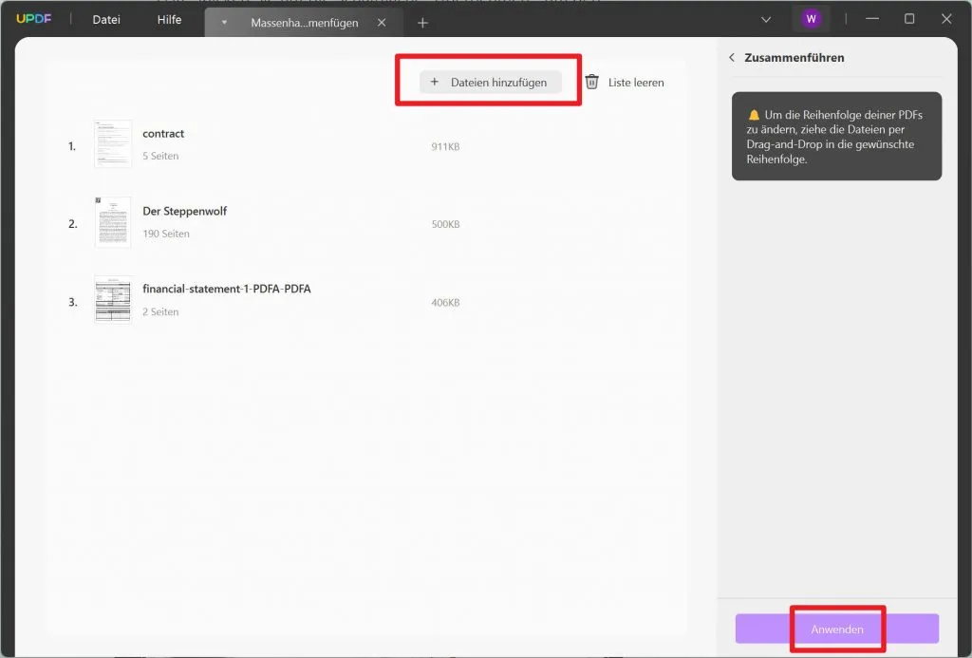Click the Zusammenführen panel title

[794, 58]
